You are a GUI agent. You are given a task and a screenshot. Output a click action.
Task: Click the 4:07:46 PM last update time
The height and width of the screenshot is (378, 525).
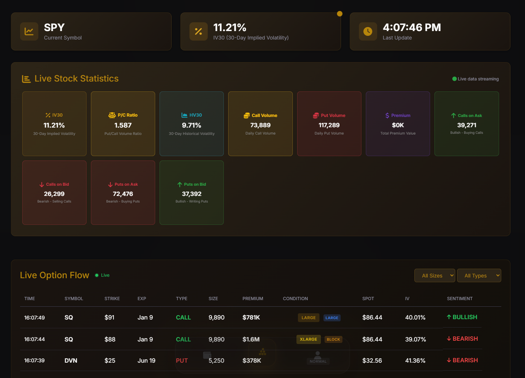(x=412, y=28)
